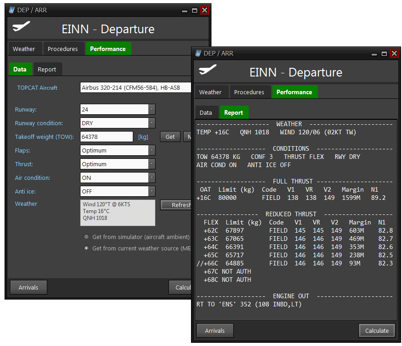Select 'Get from simulator (aircraft ambient)' option

coord(86,237)
